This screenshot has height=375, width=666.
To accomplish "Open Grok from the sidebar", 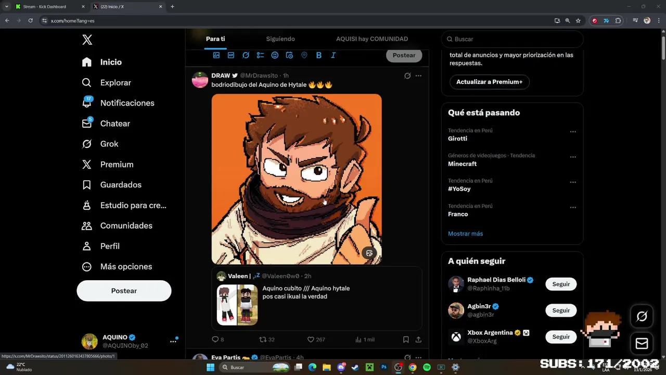I will pyautogui.click(x=100, y=144).
